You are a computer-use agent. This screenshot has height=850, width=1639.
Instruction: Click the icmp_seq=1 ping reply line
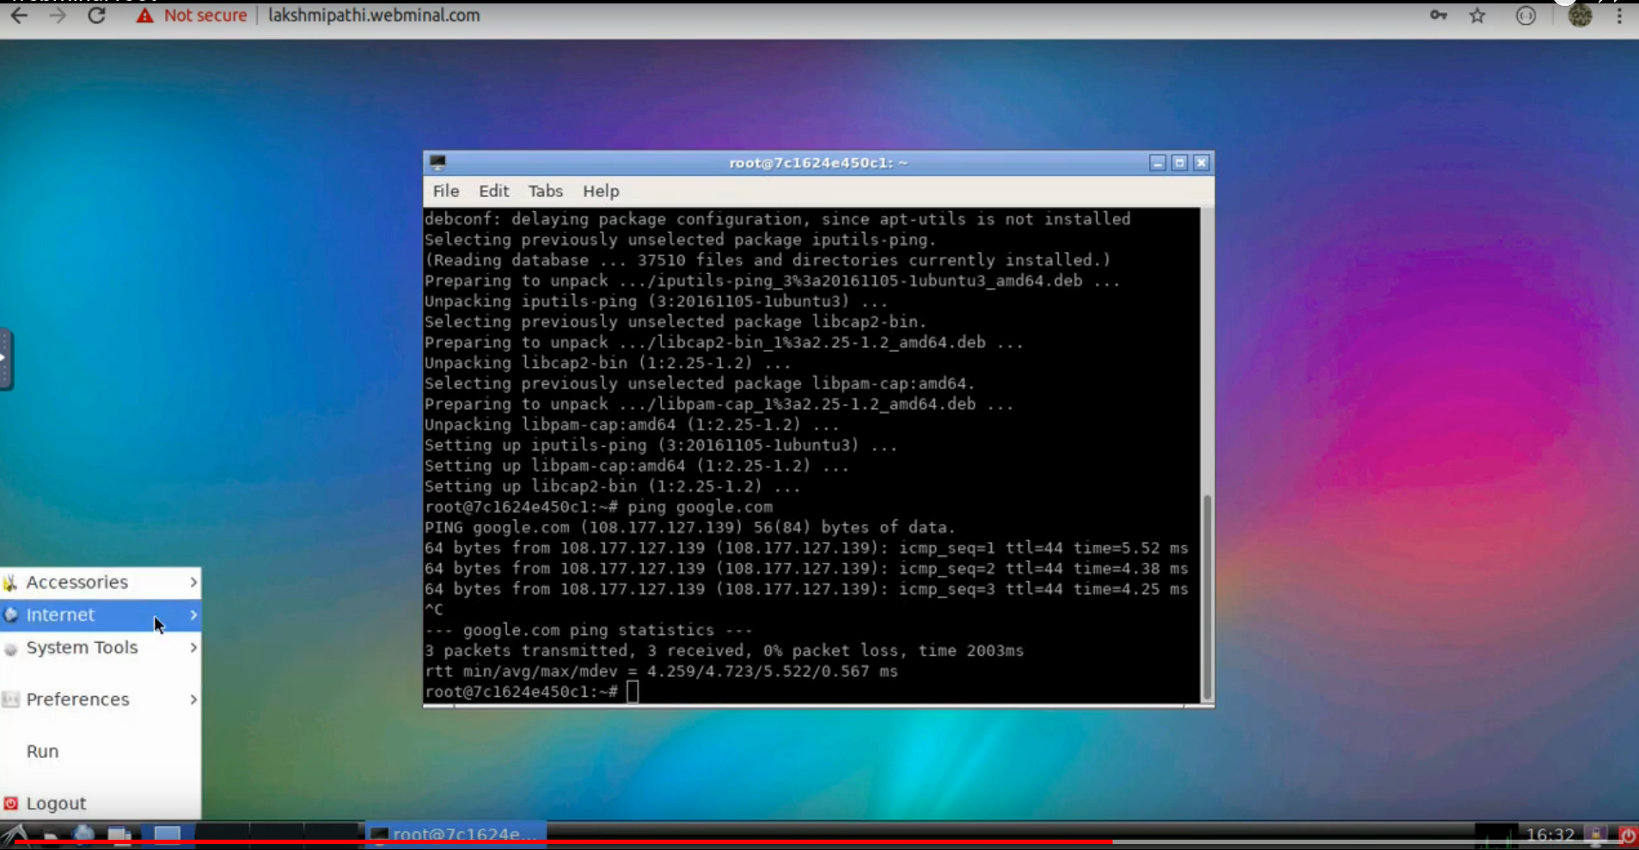(x=806, y=548)
